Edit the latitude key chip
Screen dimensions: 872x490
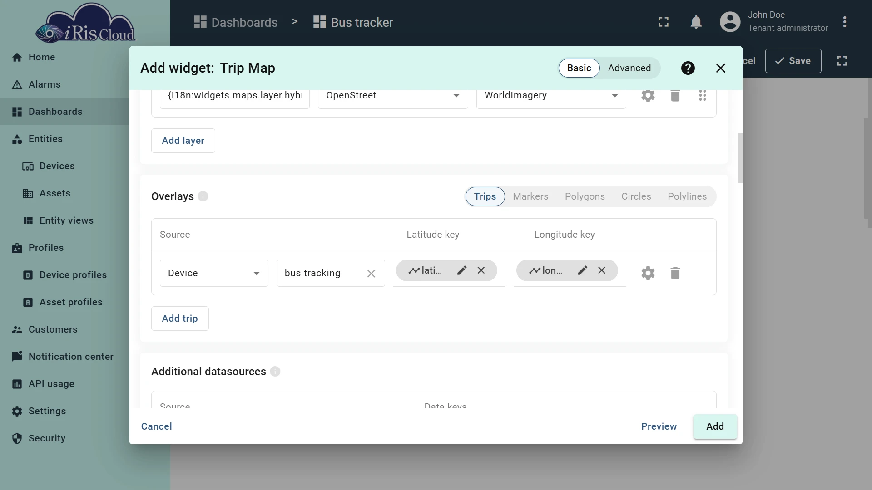[462, 270]
